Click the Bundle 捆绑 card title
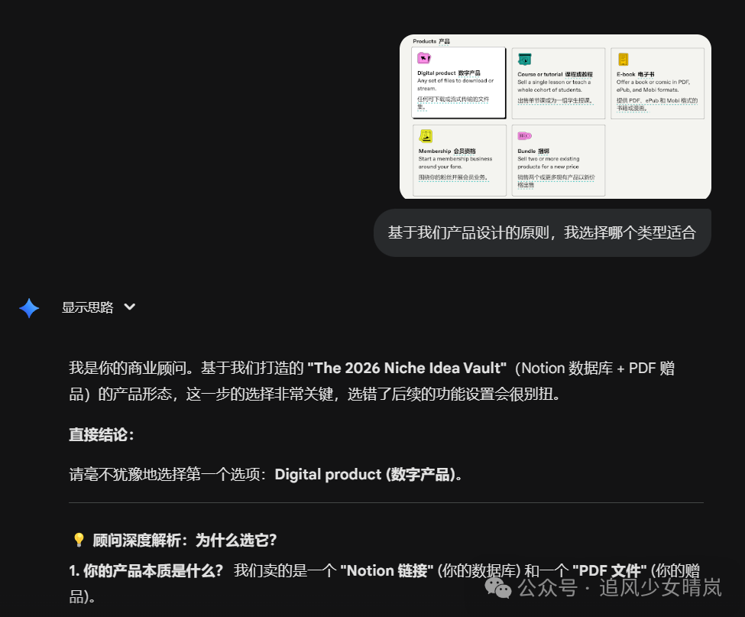This screenshot has height=617, width=745. tap(533, 151)
